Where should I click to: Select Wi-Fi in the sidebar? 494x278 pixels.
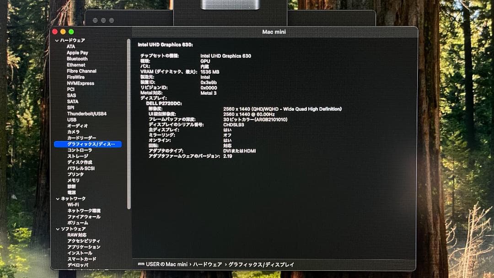click(x=73, y=205)
